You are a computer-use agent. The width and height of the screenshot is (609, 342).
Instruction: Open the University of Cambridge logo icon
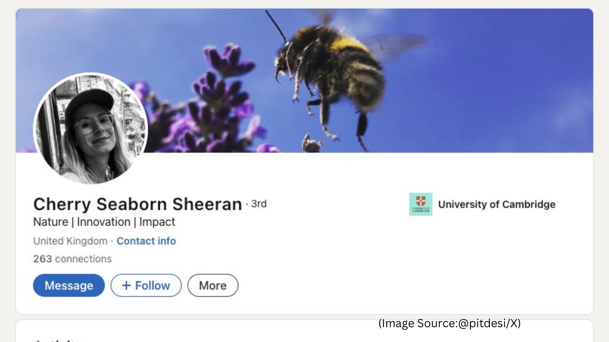coord(421,204)
